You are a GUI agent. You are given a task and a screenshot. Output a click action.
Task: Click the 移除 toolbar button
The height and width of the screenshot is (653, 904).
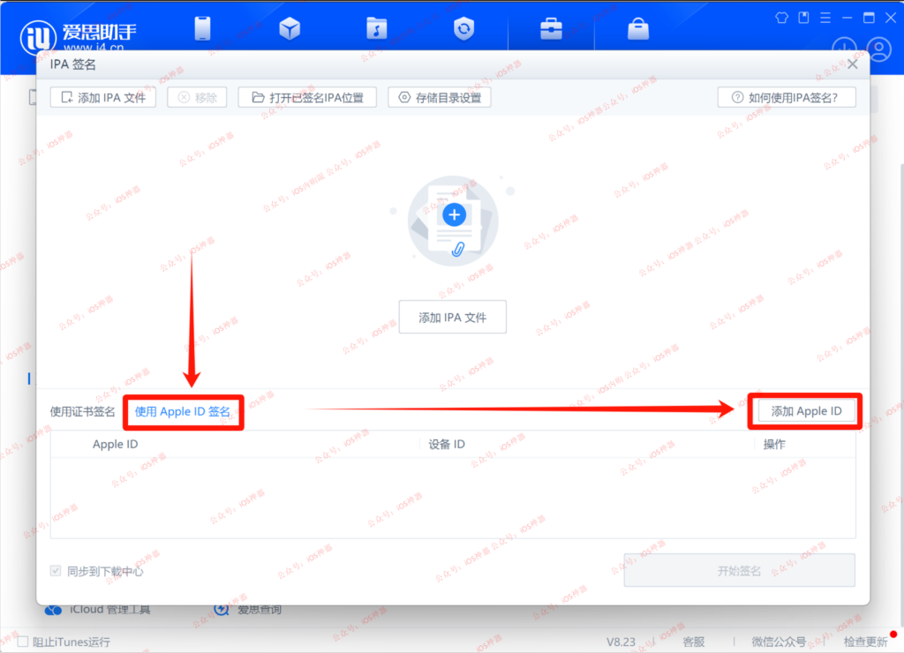197,97
